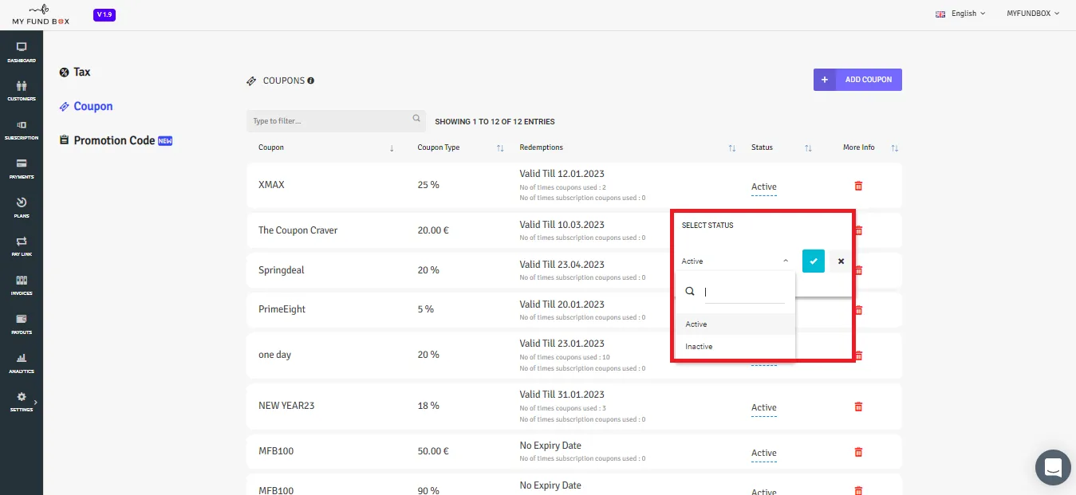The height and width of the screenshot is (495, 1076).
Task: Click the Type to filter field
Action: tap(336, 121)
